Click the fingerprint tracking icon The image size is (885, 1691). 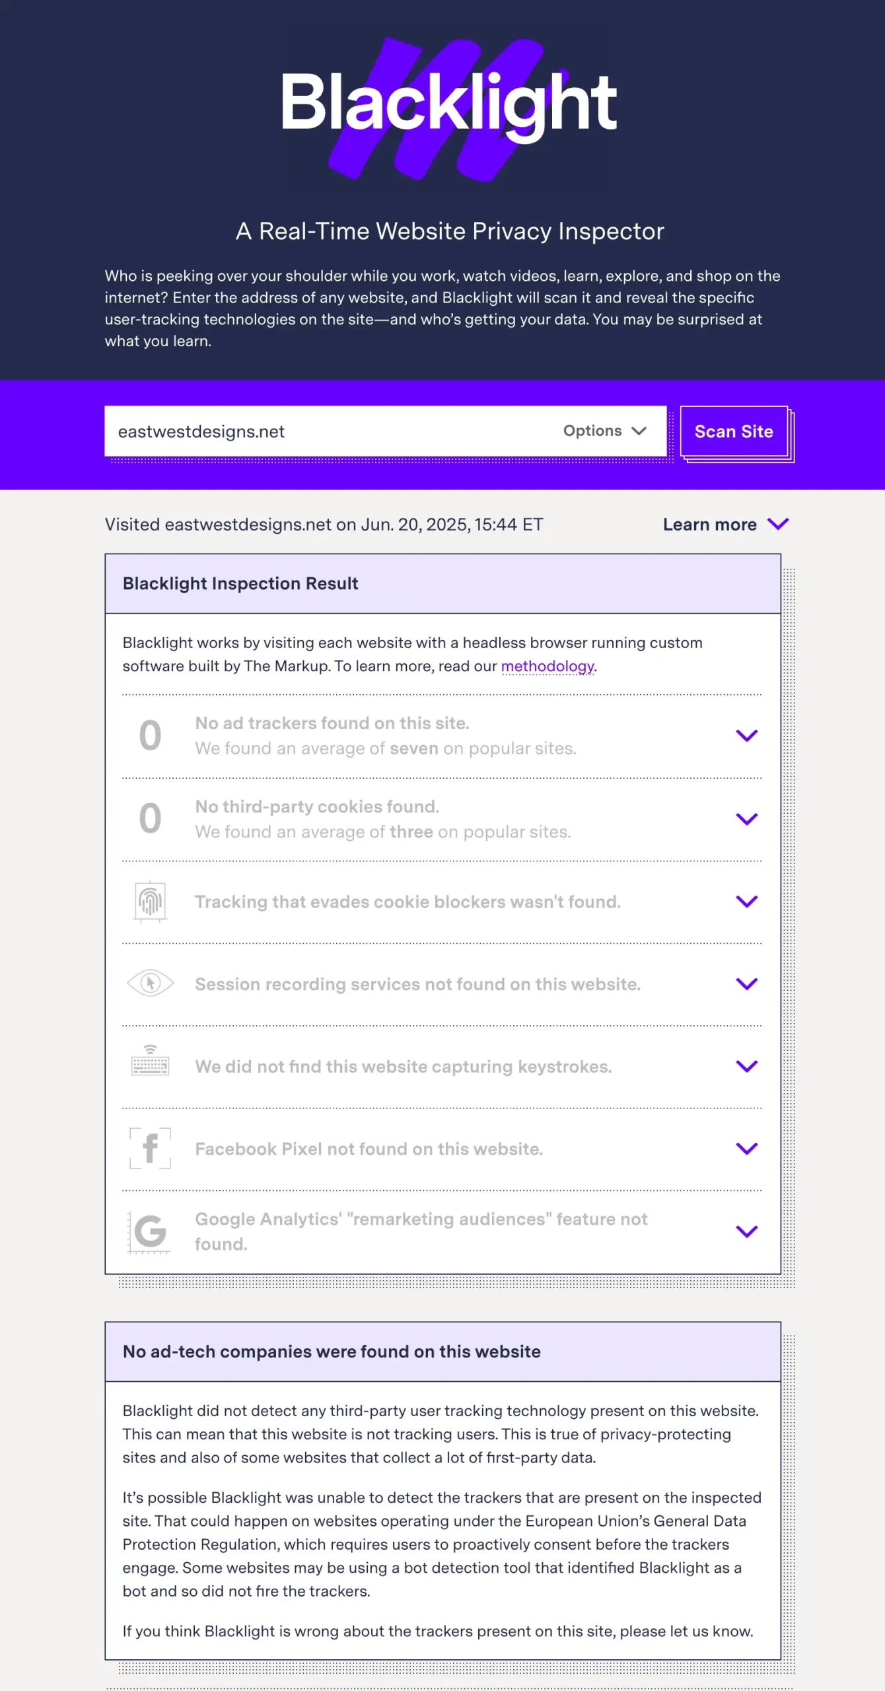pyautogui.click(x=151, y=901)
